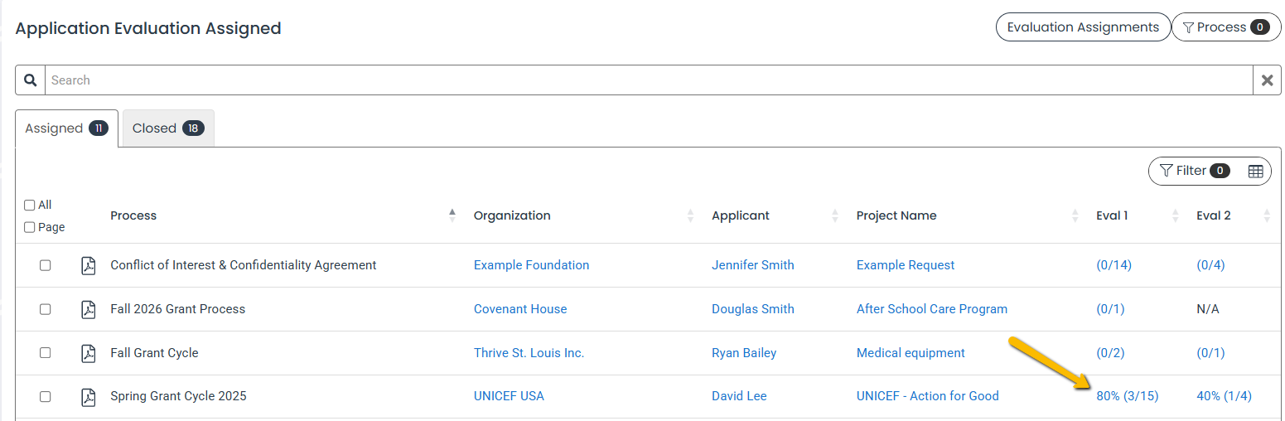Open Medical equipment project link
The width and height of the screenshot is (1285, 421).
pyautogui.click(x=911, y=353)
